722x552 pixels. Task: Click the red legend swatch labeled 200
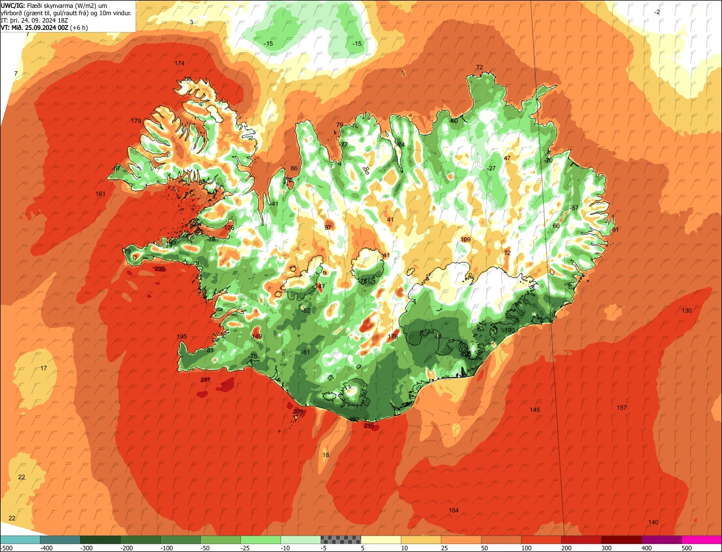[x=581, y=540]
